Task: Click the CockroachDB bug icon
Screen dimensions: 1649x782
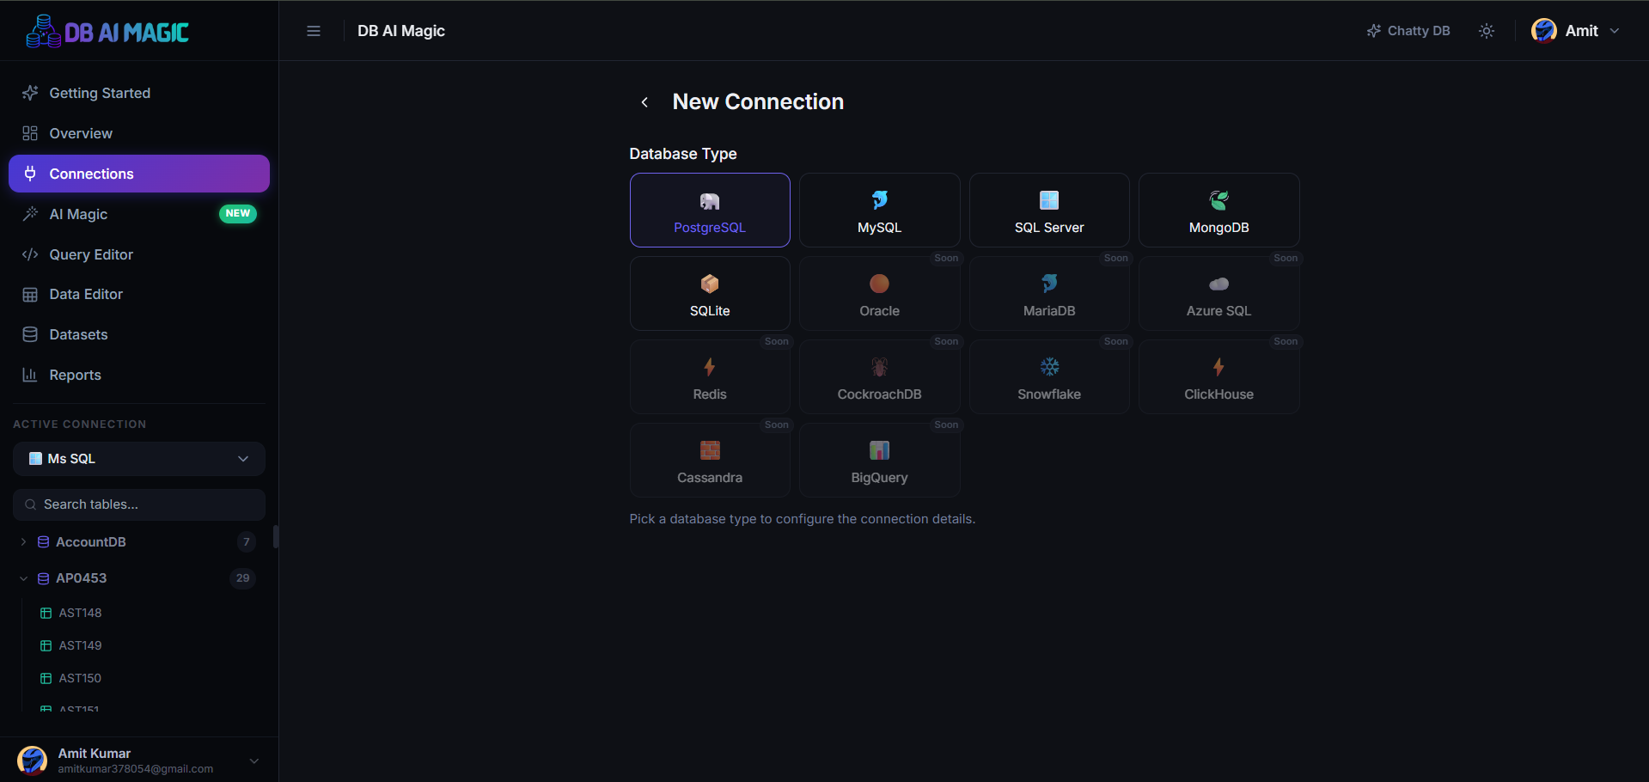Action: click(880, 367)
